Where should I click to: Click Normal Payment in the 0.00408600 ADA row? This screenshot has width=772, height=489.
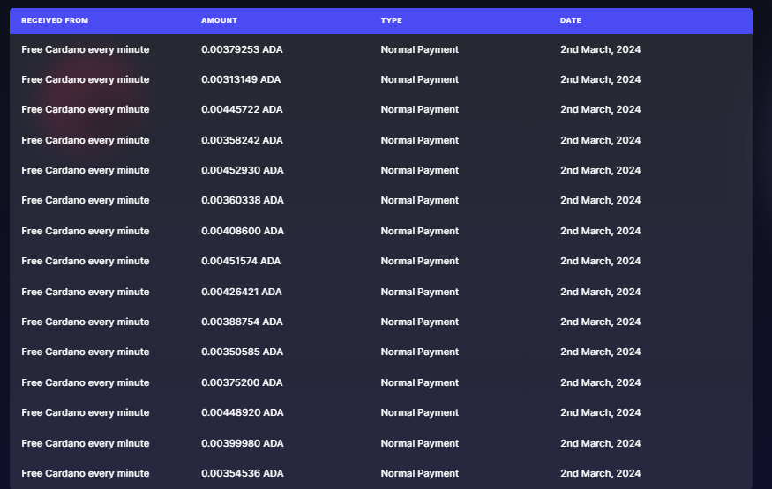(419, 232)
